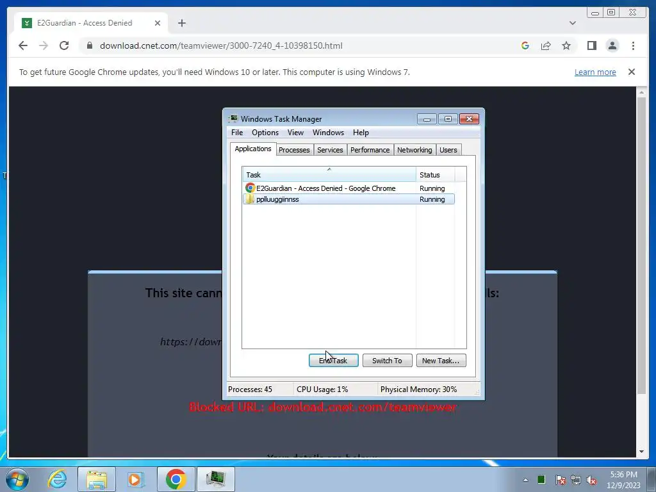
Task: Click network tray icon
Action: click(576, 480)
